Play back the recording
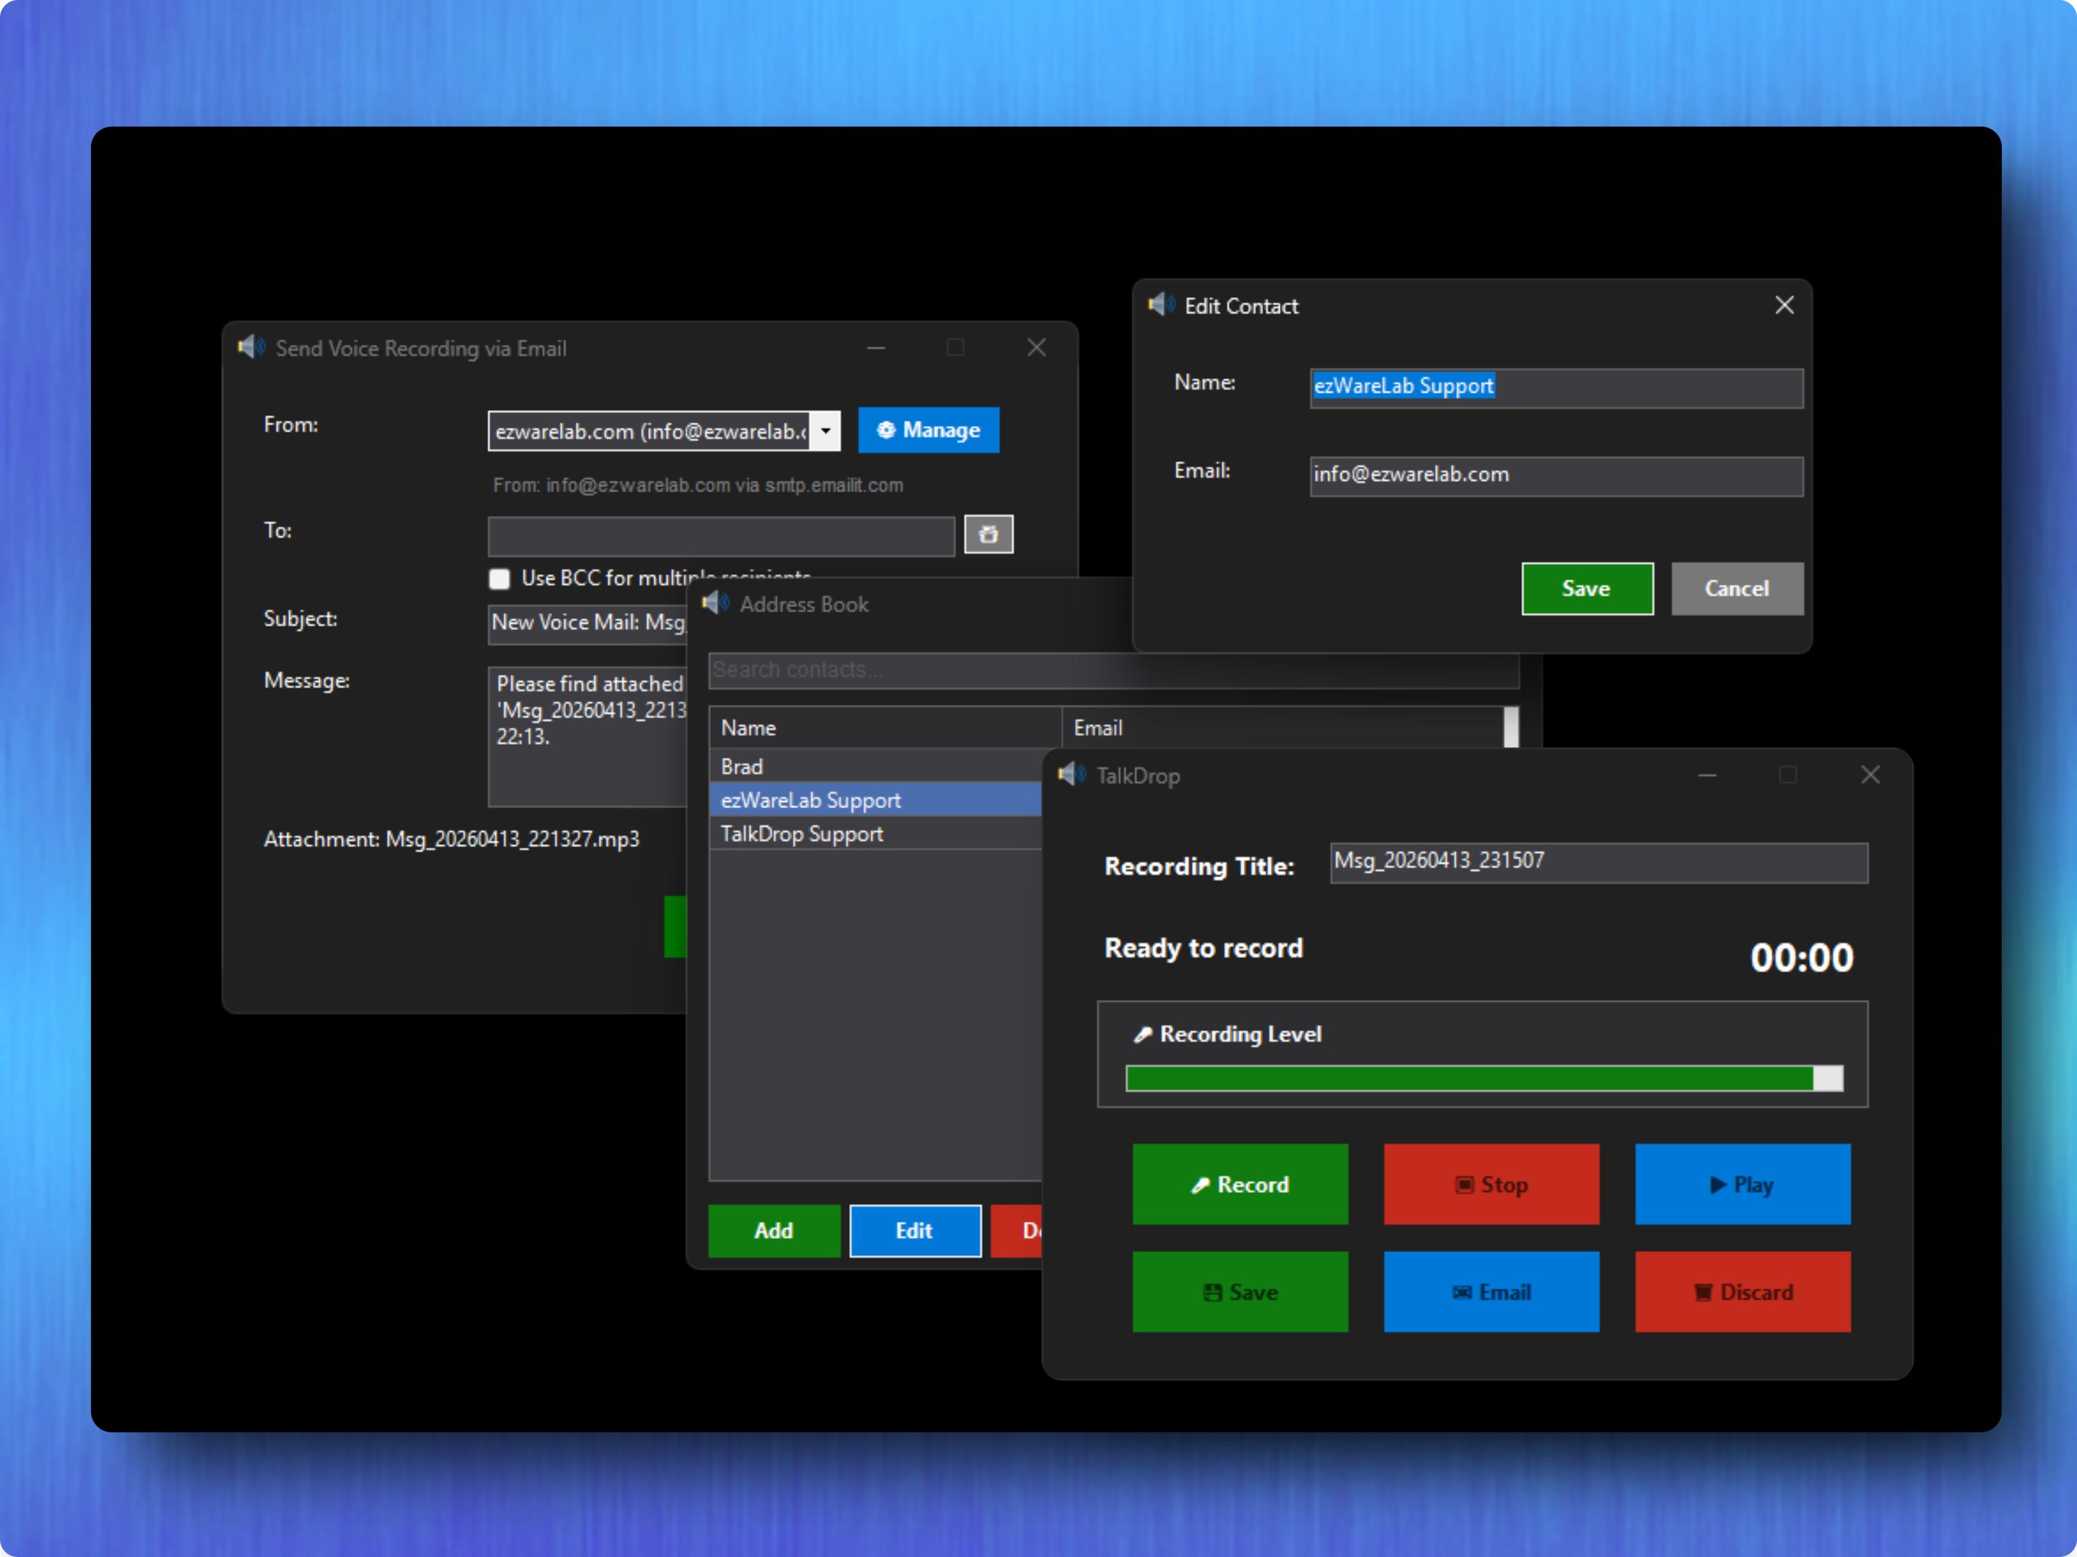This screenshot has width=2077, height=1557. (x=1742, y=1184)
